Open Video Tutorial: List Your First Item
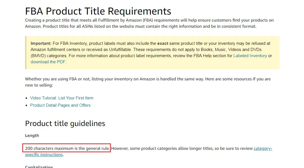The width and height of the screenshot is (304, 168). pyautogui.click(x=62, y=98)
